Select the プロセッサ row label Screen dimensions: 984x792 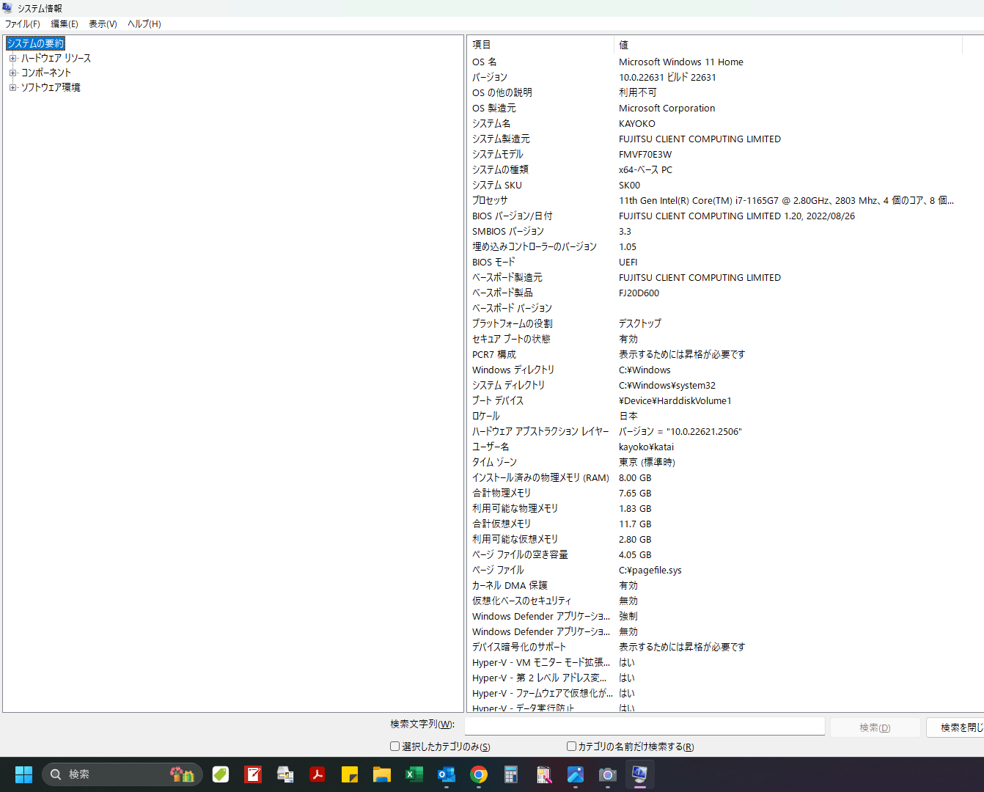490,200
